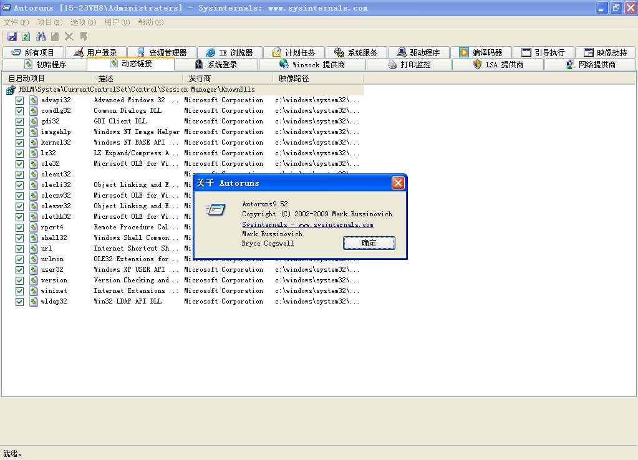The image size is (638, 460).
Task: Click the registry key icon beside KnownDlls
Action: point(11,90)
